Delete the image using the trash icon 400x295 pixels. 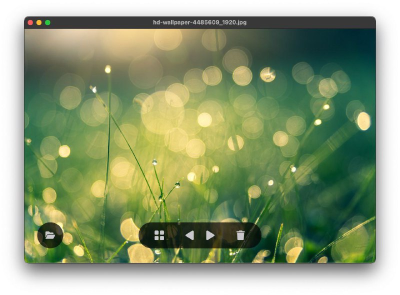tap(240, 235)
